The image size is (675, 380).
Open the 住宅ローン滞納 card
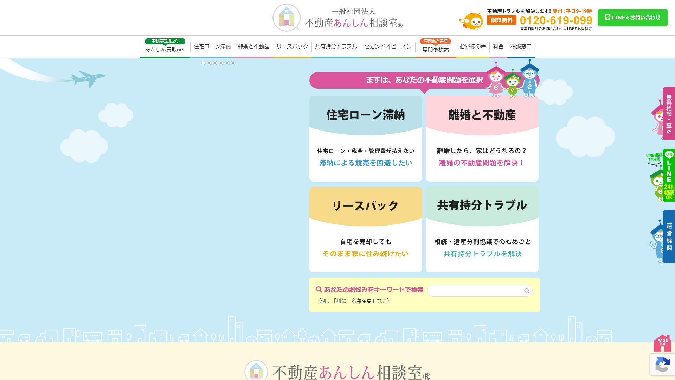tap(366, 139)
